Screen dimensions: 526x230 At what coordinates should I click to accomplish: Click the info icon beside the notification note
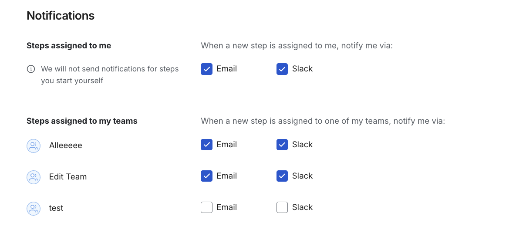(x=31, y=69)
